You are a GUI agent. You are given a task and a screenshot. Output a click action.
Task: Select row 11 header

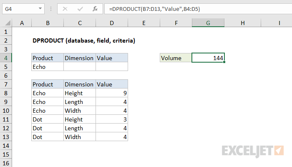(6, 119)
